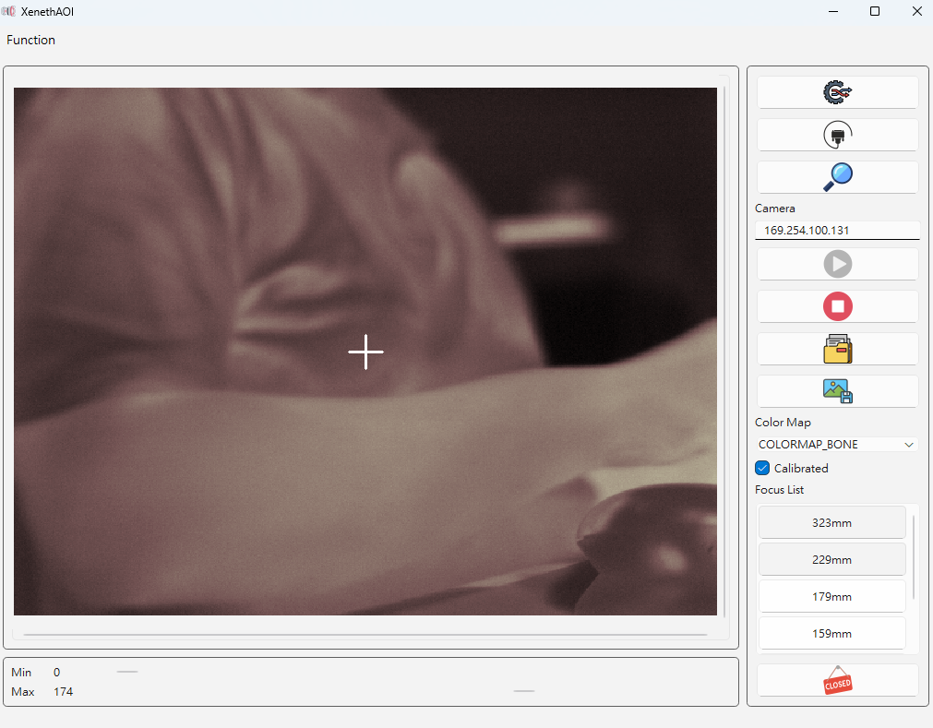Click the Camera IP address field
Screen dimensions: 933x728
coord(836,231)
